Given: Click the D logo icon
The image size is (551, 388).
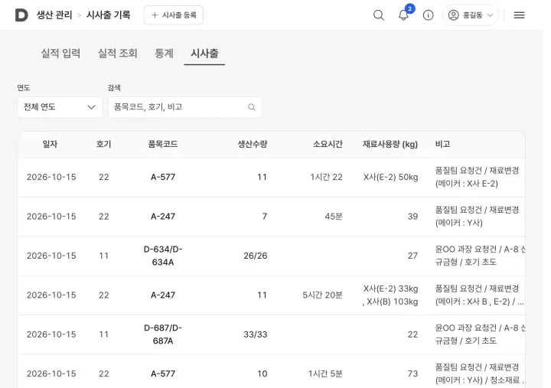Looking at the screenshot, I should (21, 15).
